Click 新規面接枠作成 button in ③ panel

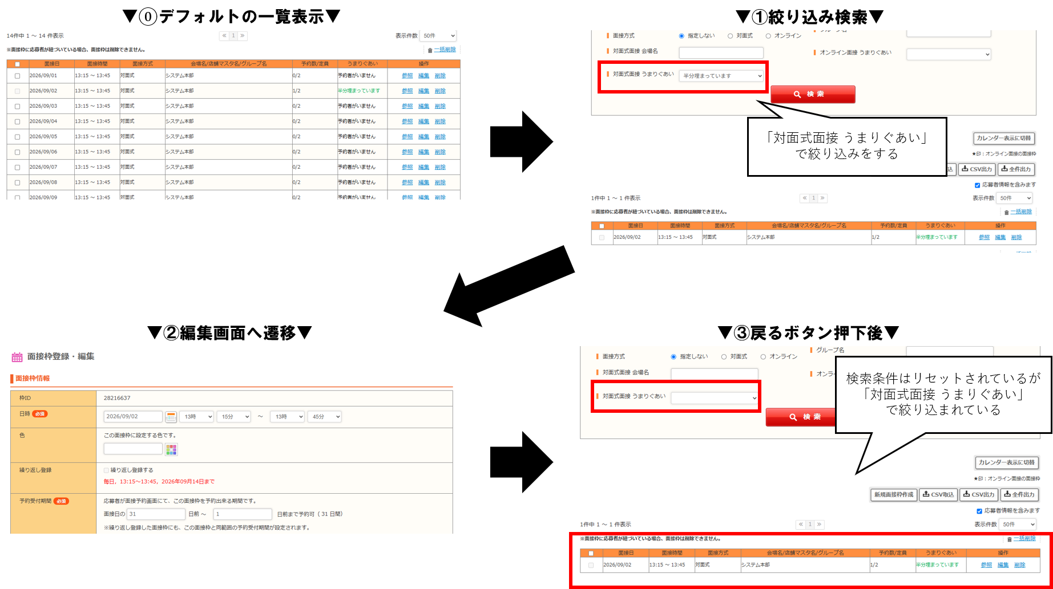coord(894,495)
